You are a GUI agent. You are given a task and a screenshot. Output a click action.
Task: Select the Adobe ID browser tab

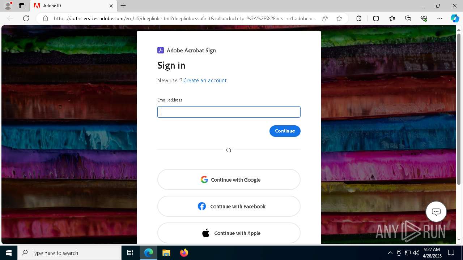(x=73, y=6)
